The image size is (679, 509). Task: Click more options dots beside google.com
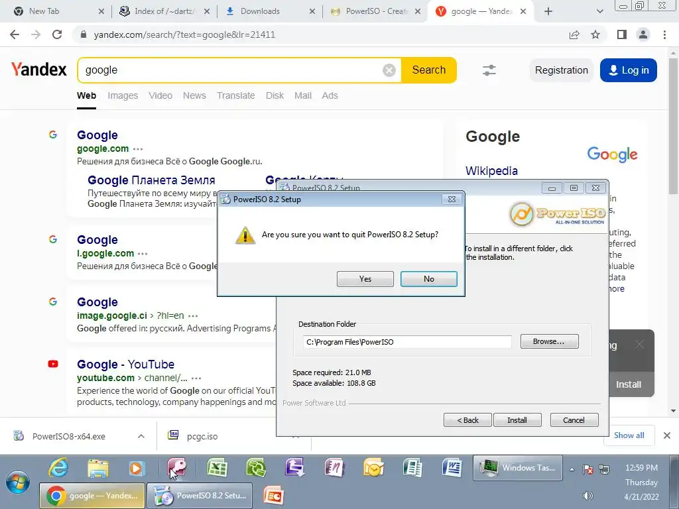click(x=138, y=149)
